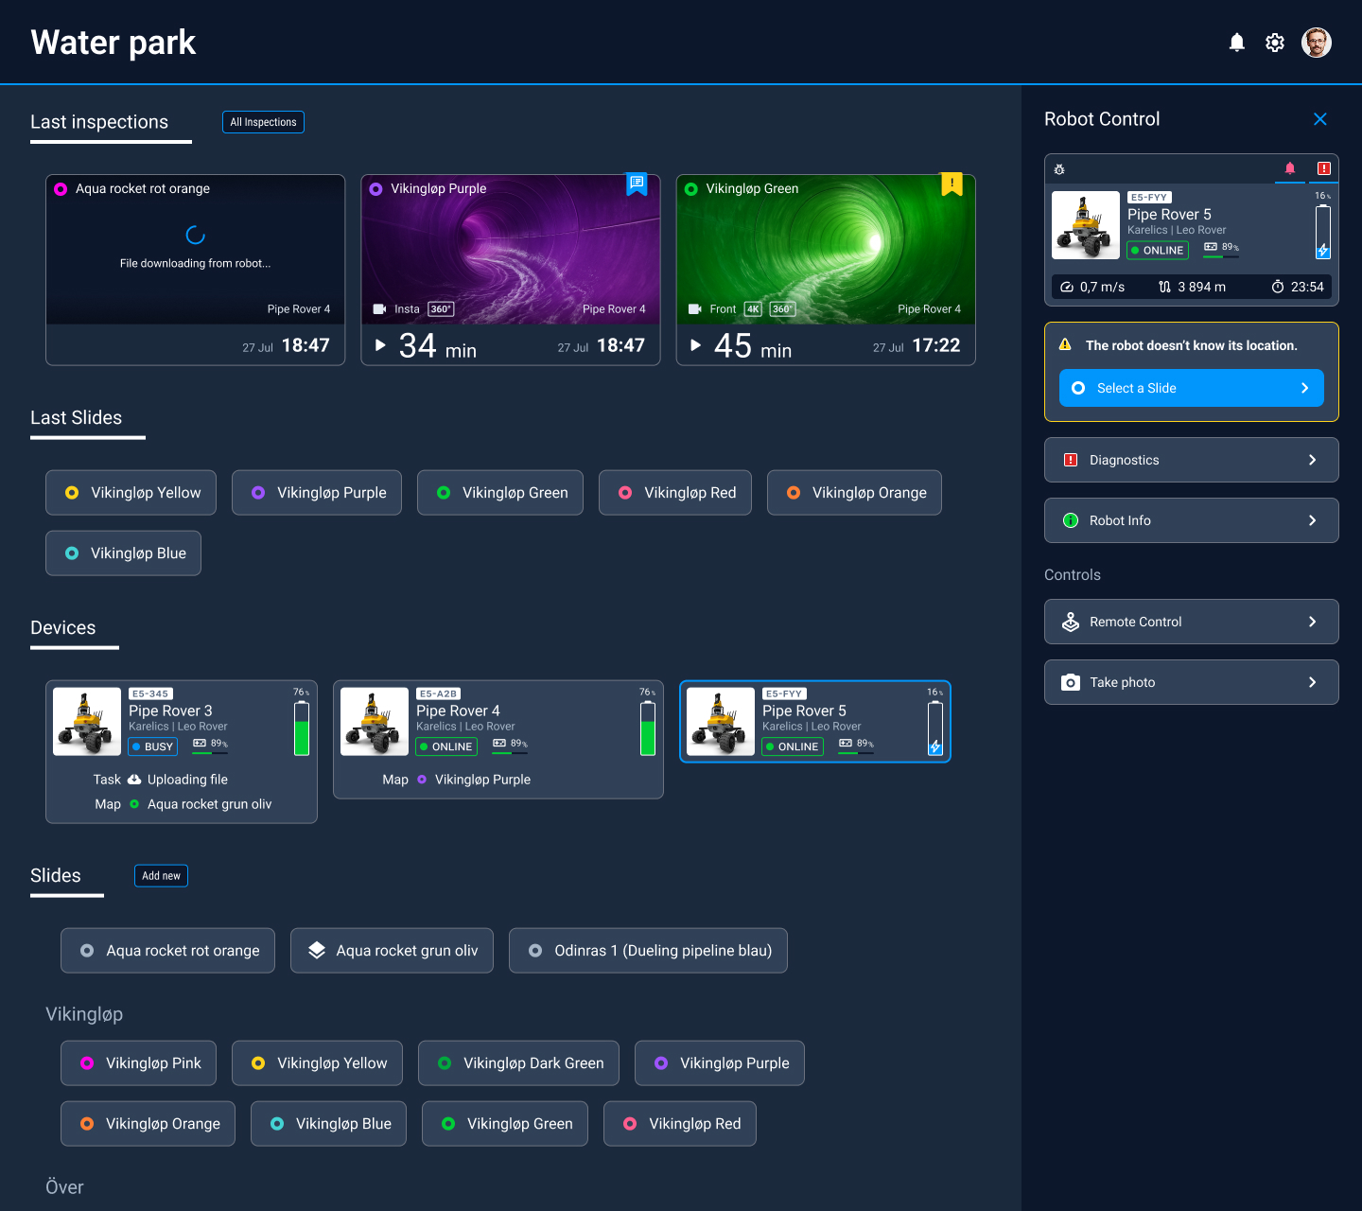
Task: Expand the Diagnostics section
Action: [1191, 460]
